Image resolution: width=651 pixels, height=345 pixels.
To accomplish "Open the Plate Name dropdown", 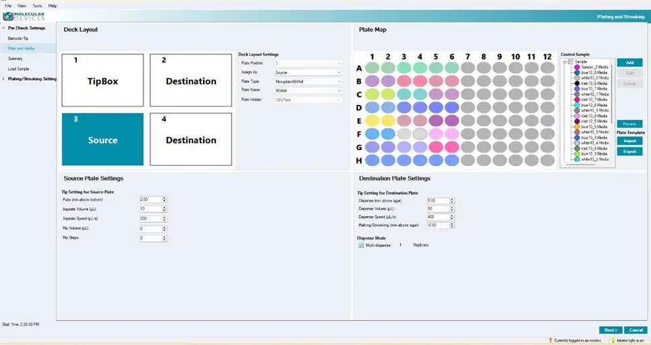I will tap(308, 91).
